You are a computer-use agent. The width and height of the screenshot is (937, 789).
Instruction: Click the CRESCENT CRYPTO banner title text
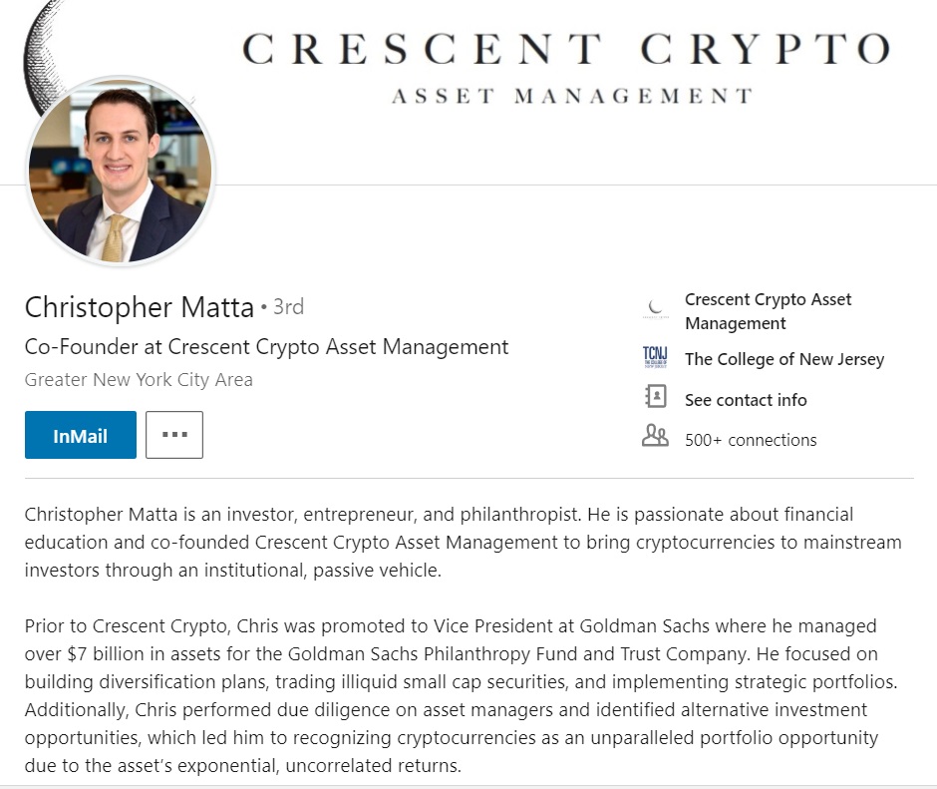click(565, 48)
